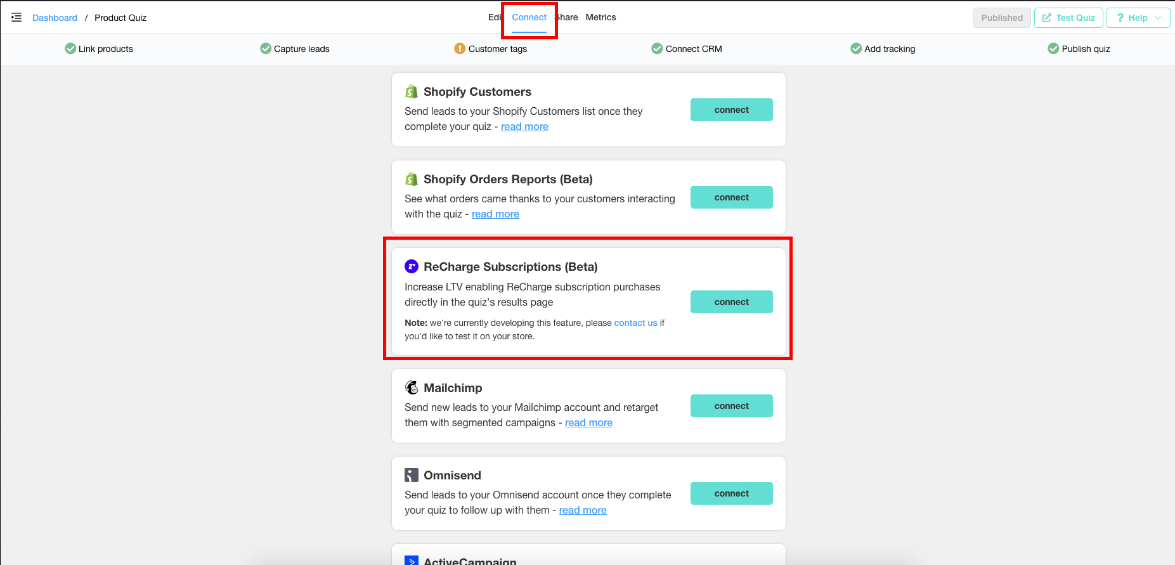Connect ReCharge Subscriptions integration
This screenshot has width=1175, height=565.
[x=732, y=302]
